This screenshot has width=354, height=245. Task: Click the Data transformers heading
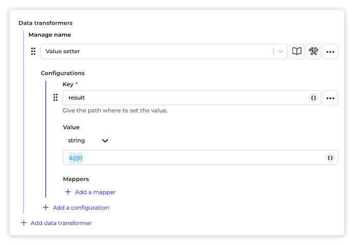tap(45, 23)
